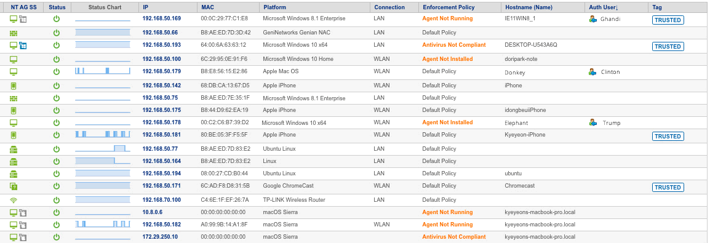This screenshot has height=243, width=710.
Task: Click the Genian NAC sensor icon for 192.168.50.66
Action: pyautogui.click(x=13, y=33)
